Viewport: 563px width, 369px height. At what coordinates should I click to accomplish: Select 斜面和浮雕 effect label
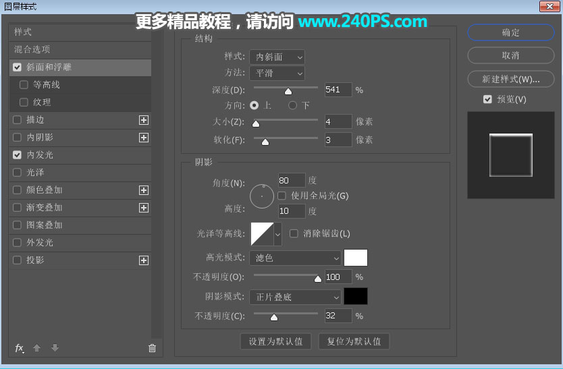click(49, 67)
